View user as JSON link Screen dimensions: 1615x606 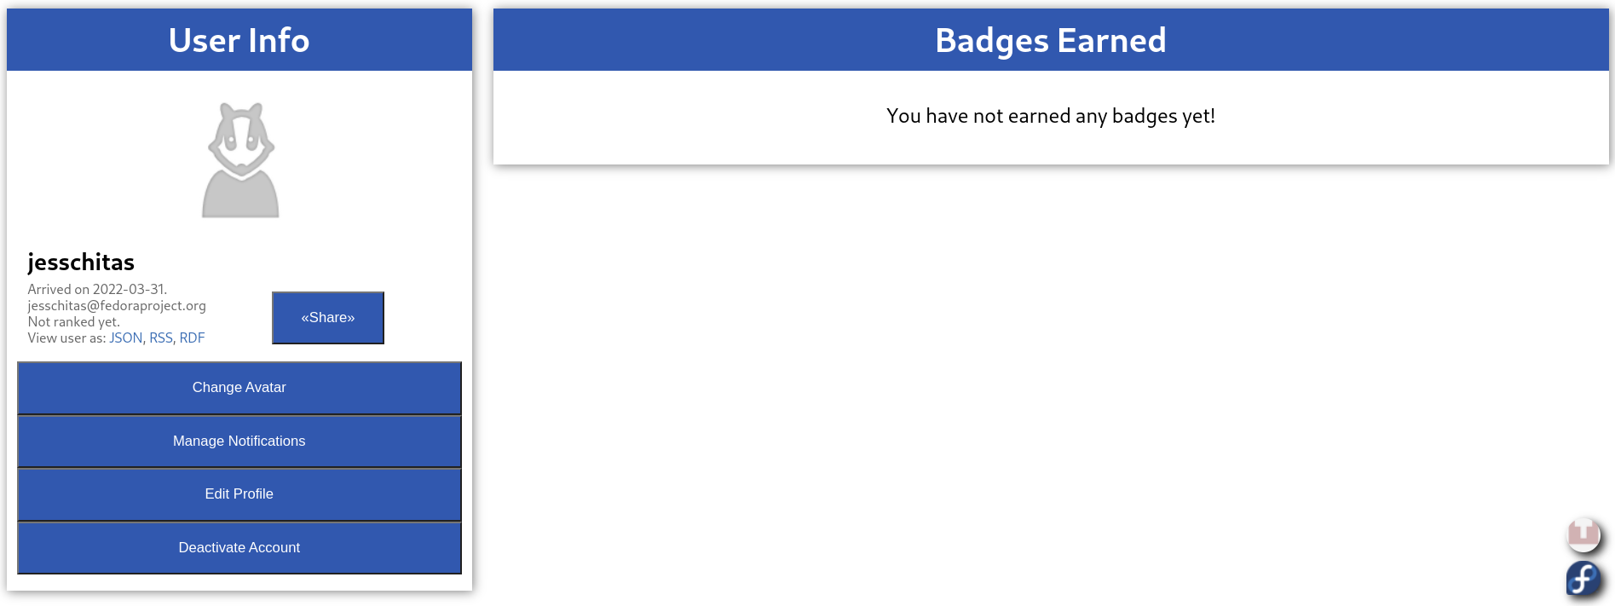click(126, 338)
